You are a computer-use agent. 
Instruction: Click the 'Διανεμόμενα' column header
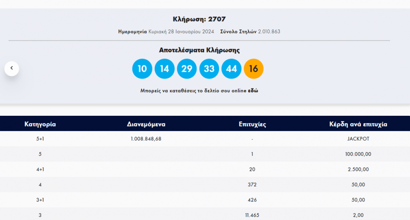pyautogui.click(x=146, y=124)
